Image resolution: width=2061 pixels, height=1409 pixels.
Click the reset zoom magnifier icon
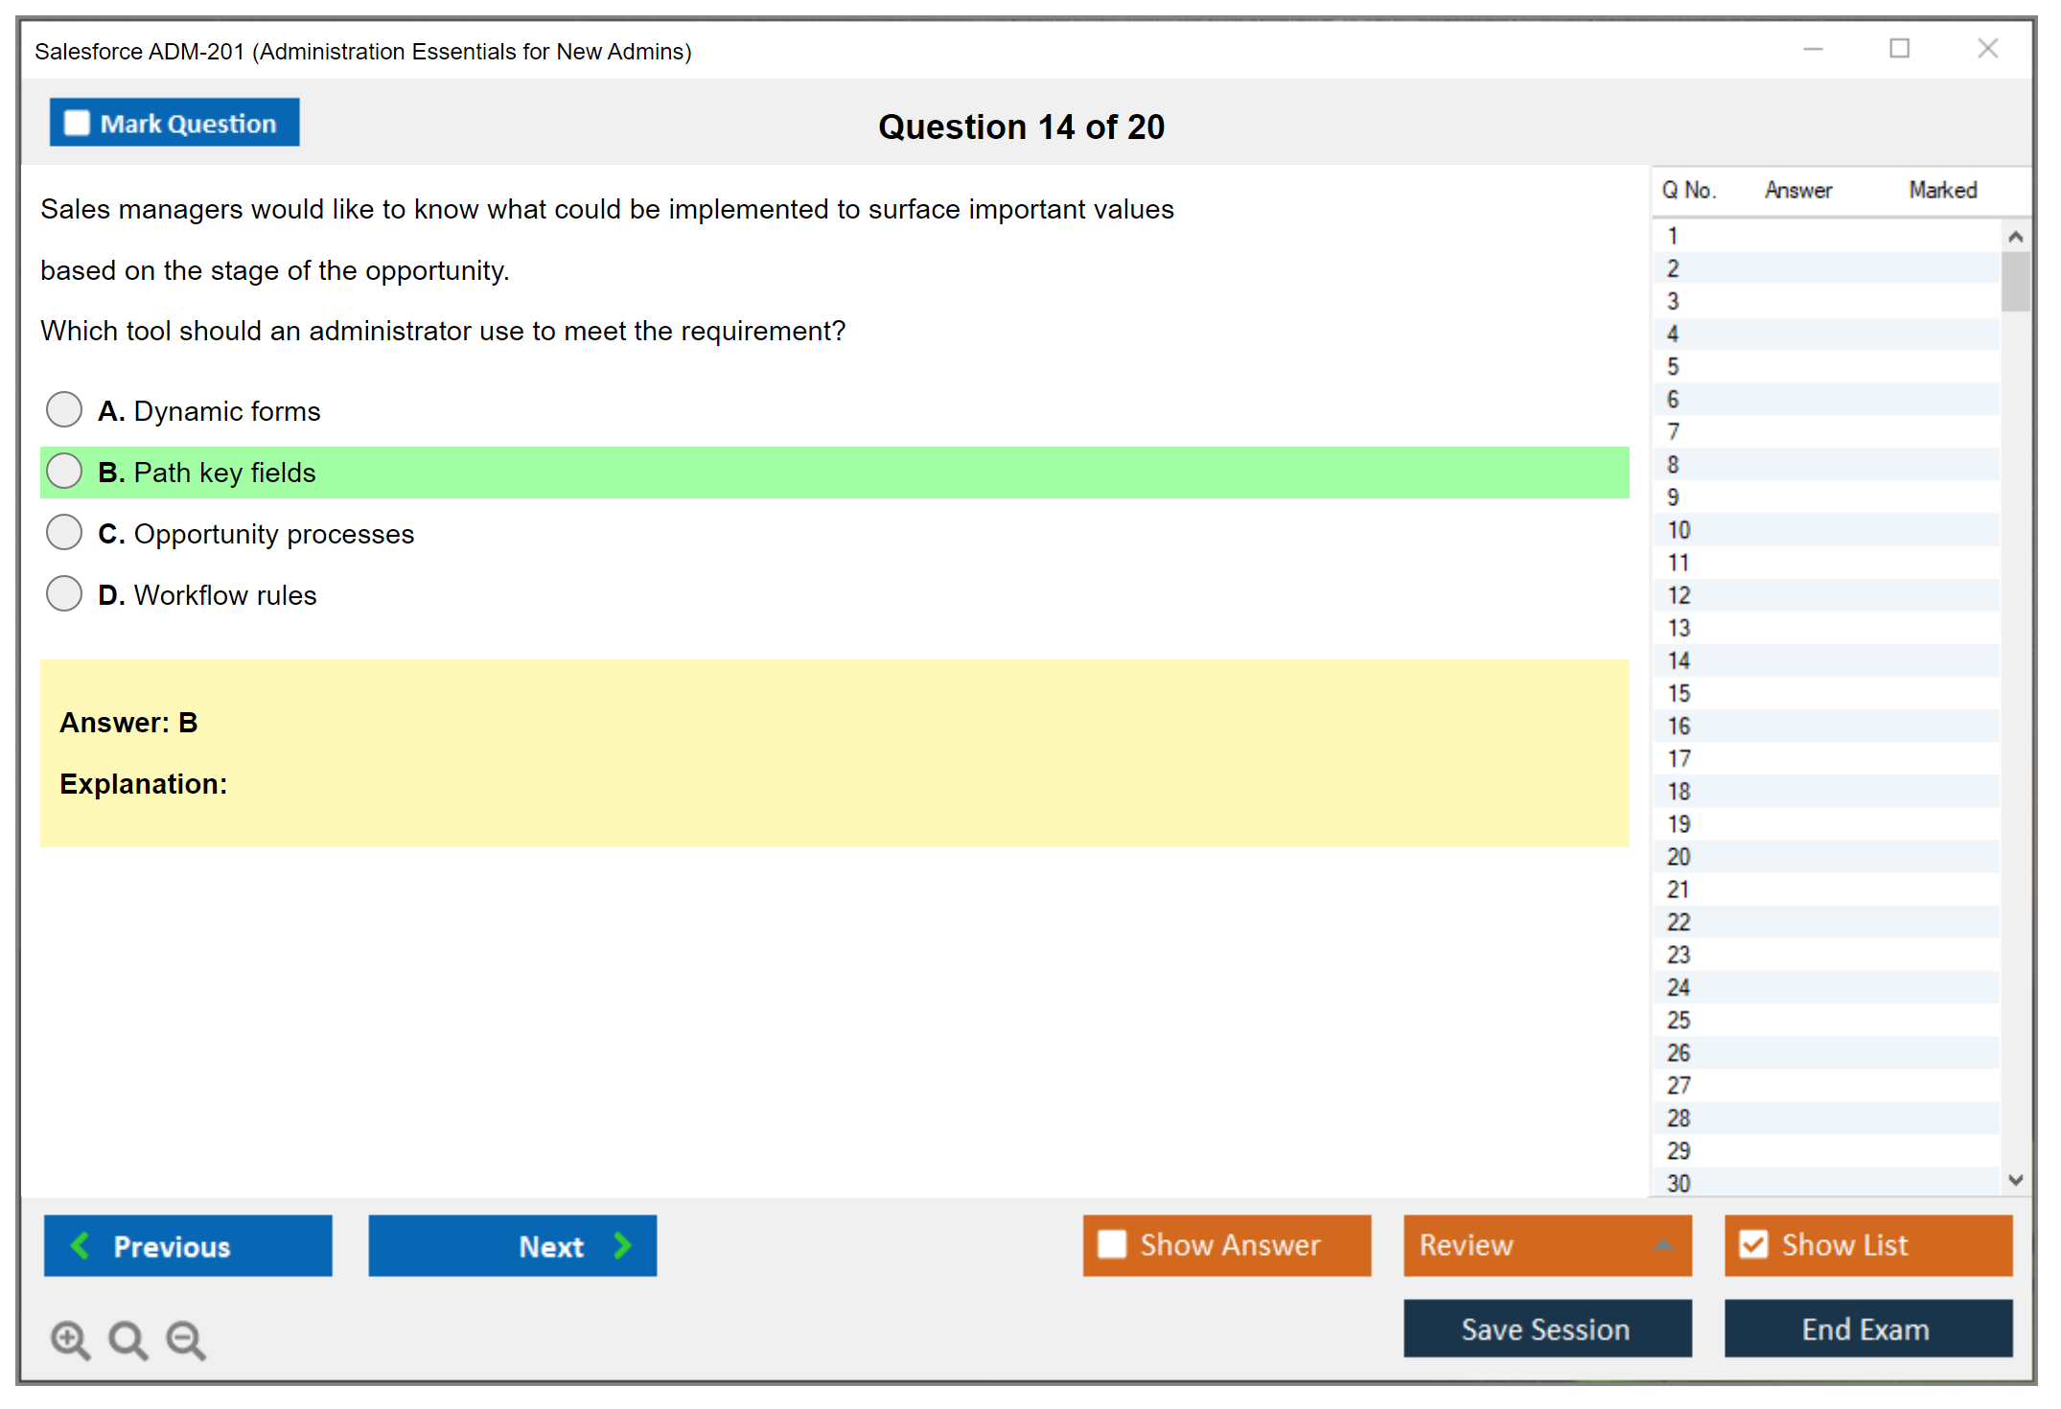127,1339
